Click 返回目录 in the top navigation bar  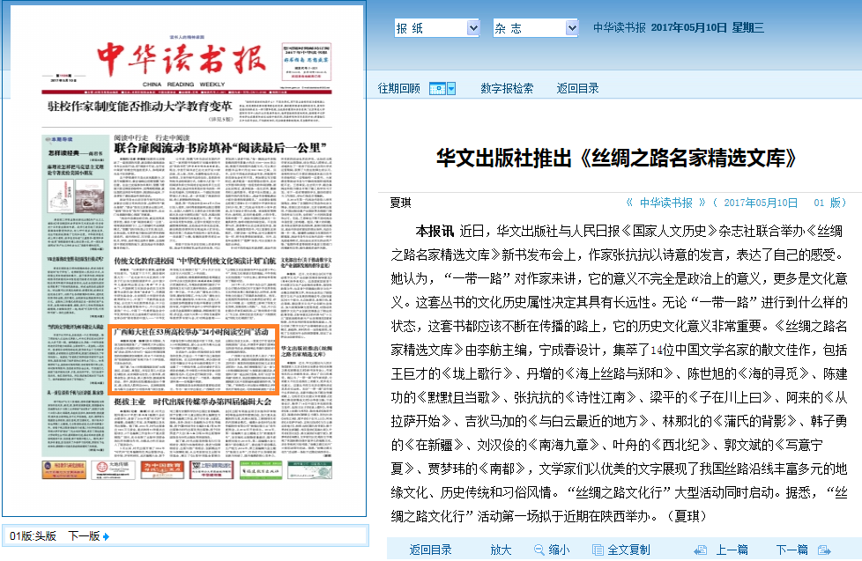point(577,88)
